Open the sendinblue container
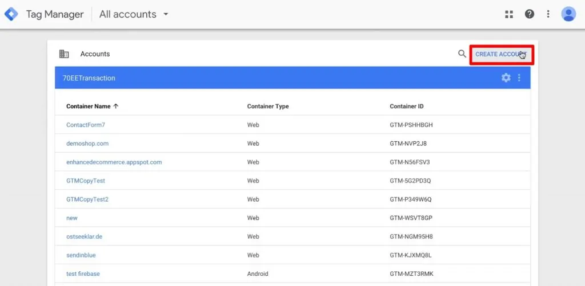The width and height of the screenshot is (585, 286). (x=81, y=255)
